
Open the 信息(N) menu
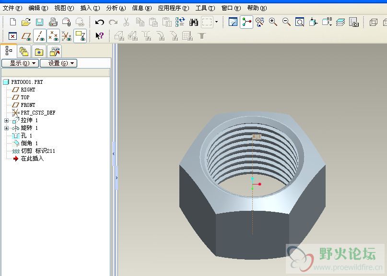pos(142,8)
